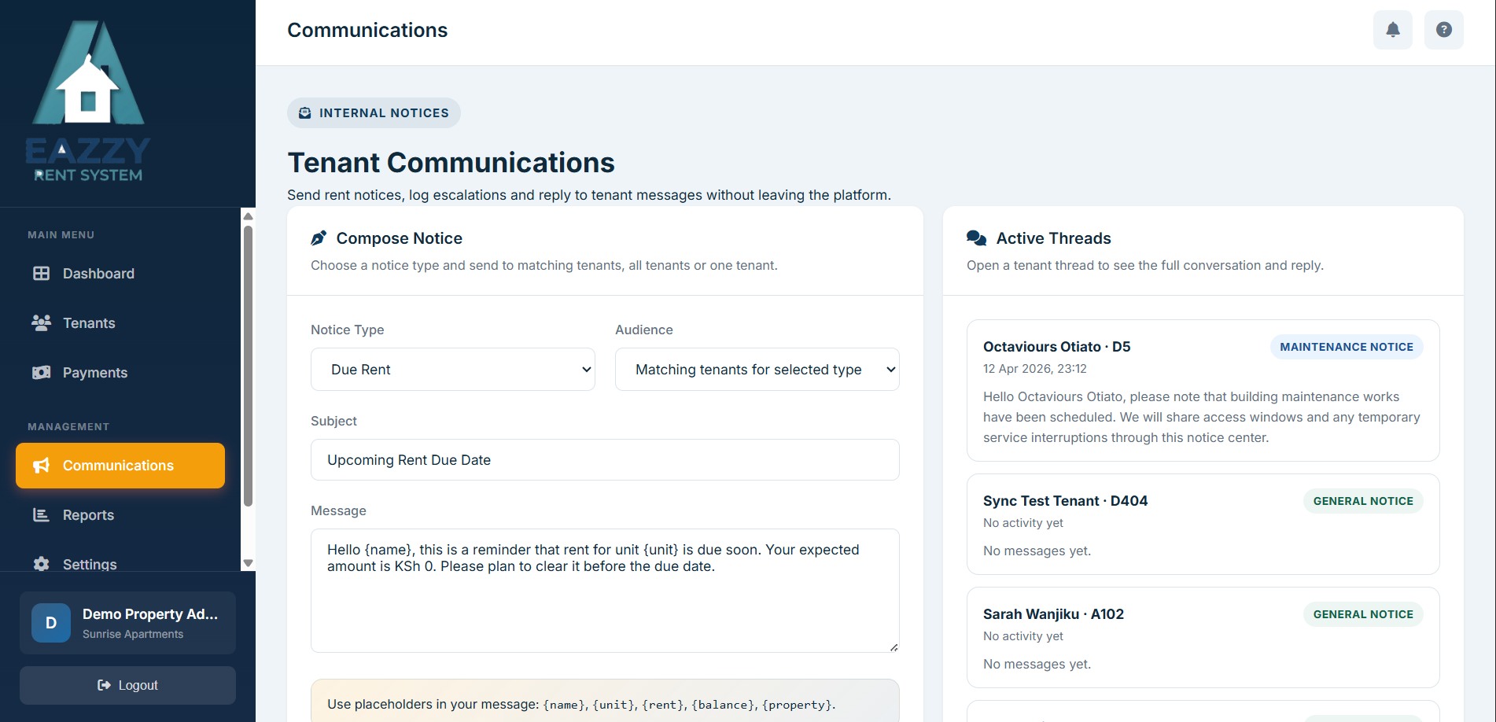Click the Maintenance Notice tag
The image size is (1496, 722).
1346,347
